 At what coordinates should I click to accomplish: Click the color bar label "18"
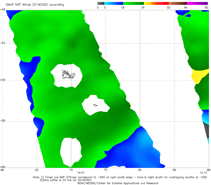(123, 7)
